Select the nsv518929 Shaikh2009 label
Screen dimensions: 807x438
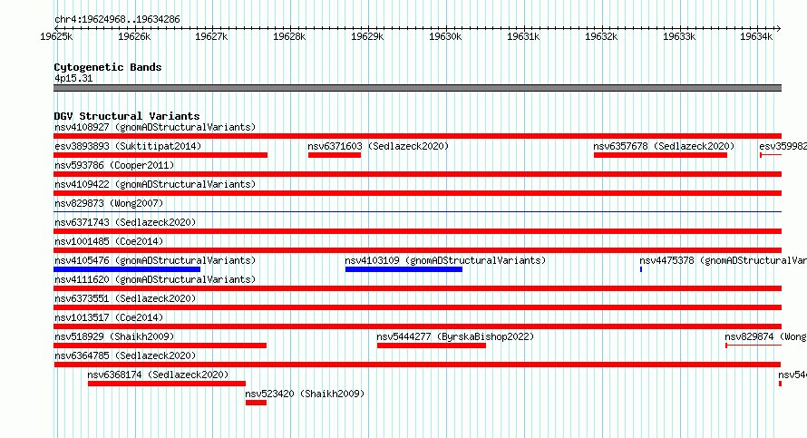coord(114,336)
